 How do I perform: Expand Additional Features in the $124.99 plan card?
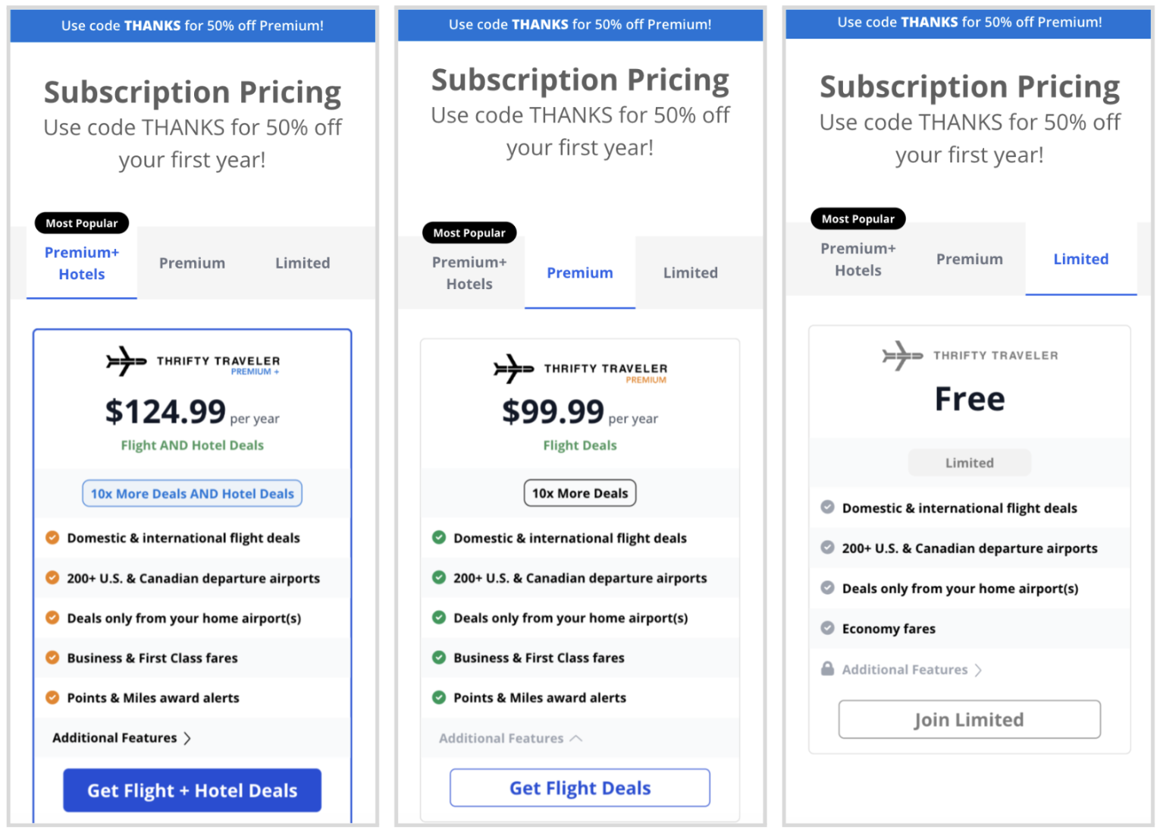[121, 737]
